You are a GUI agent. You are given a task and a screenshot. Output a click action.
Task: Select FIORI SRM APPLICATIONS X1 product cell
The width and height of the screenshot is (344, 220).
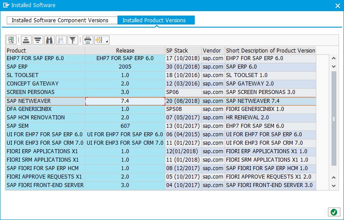pyautogui.click(x=45, y=160)
